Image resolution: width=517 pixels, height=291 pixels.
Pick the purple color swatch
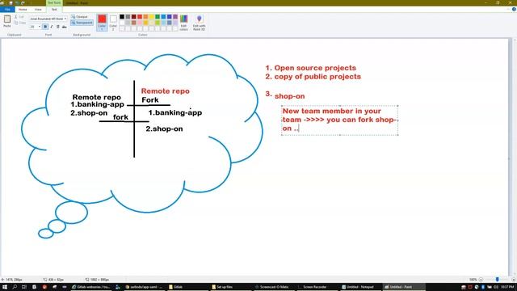(x=175, y=16)
